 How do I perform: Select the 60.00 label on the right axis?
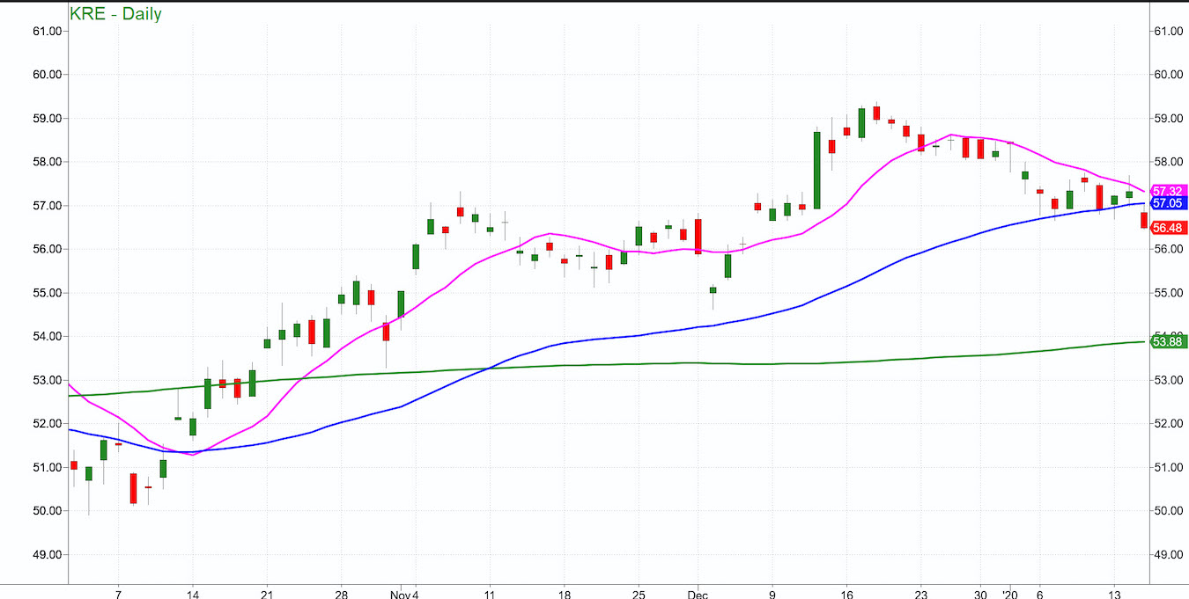click(1169, 75)
